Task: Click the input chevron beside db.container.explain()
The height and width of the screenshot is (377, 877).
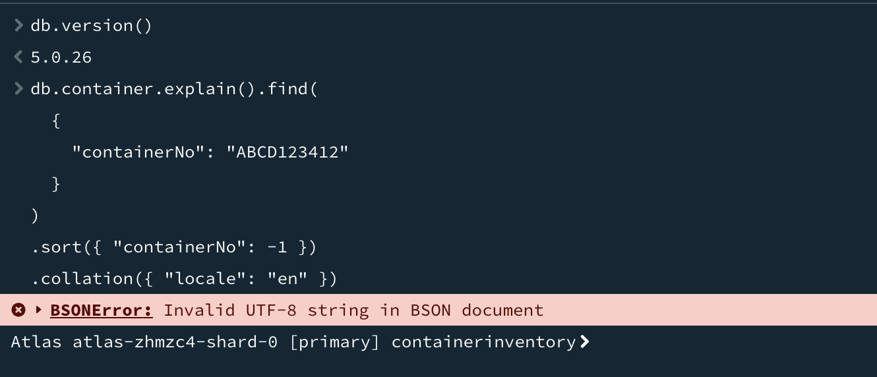Action: 18,89
